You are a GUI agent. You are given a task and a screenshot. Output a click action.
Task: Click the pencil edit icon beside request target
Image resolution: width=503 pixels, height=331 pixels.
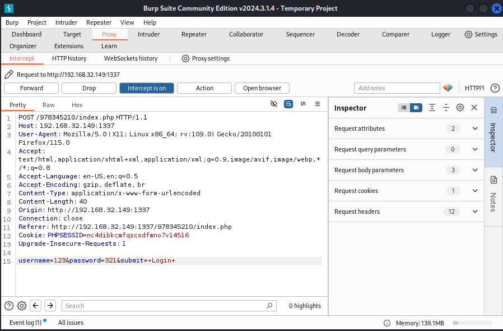tap(9, 75)
